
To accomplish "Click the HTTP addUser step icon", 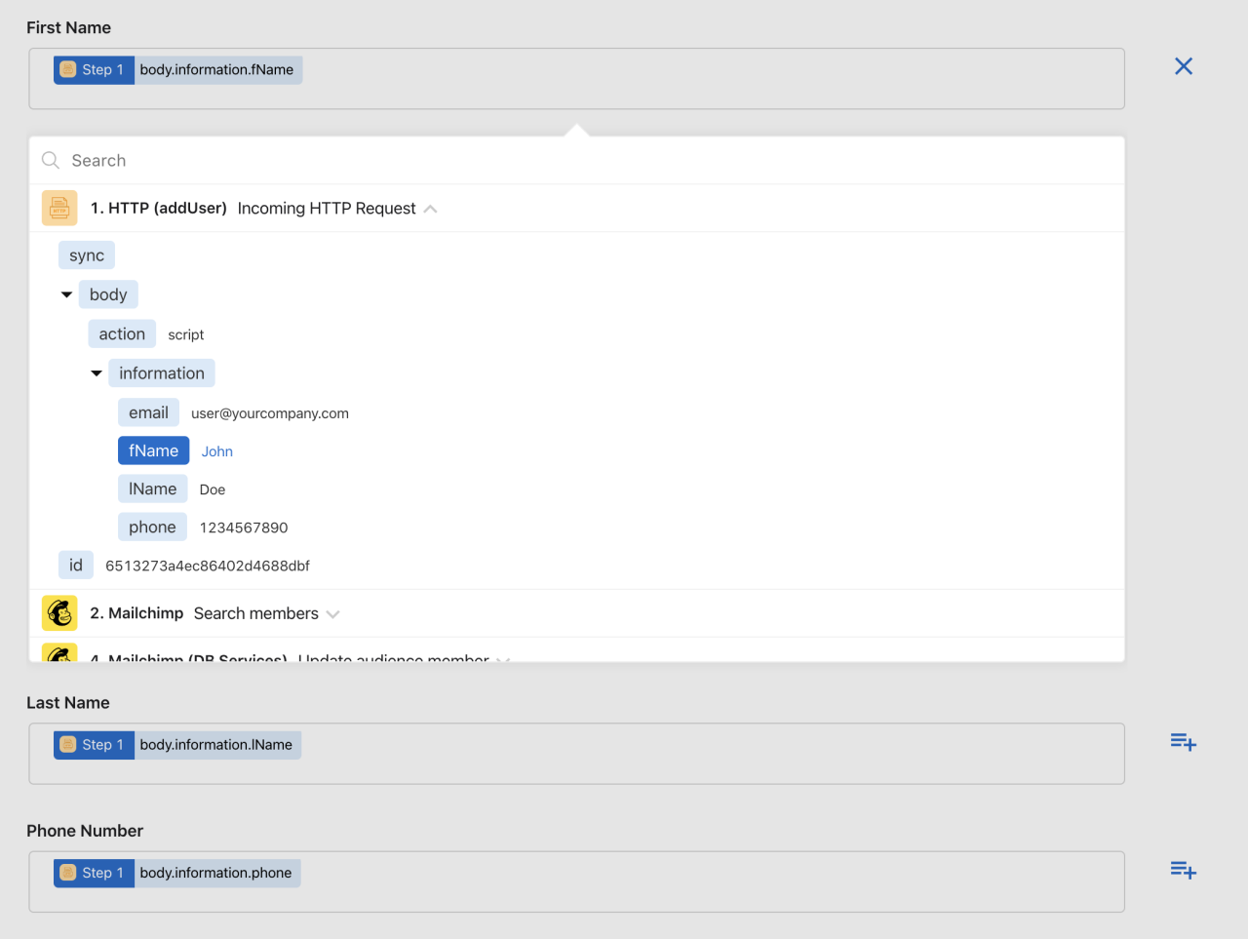I will tap(59, 208).
